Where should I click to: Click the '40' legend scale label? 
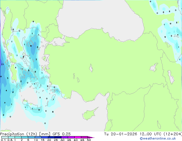75,140
